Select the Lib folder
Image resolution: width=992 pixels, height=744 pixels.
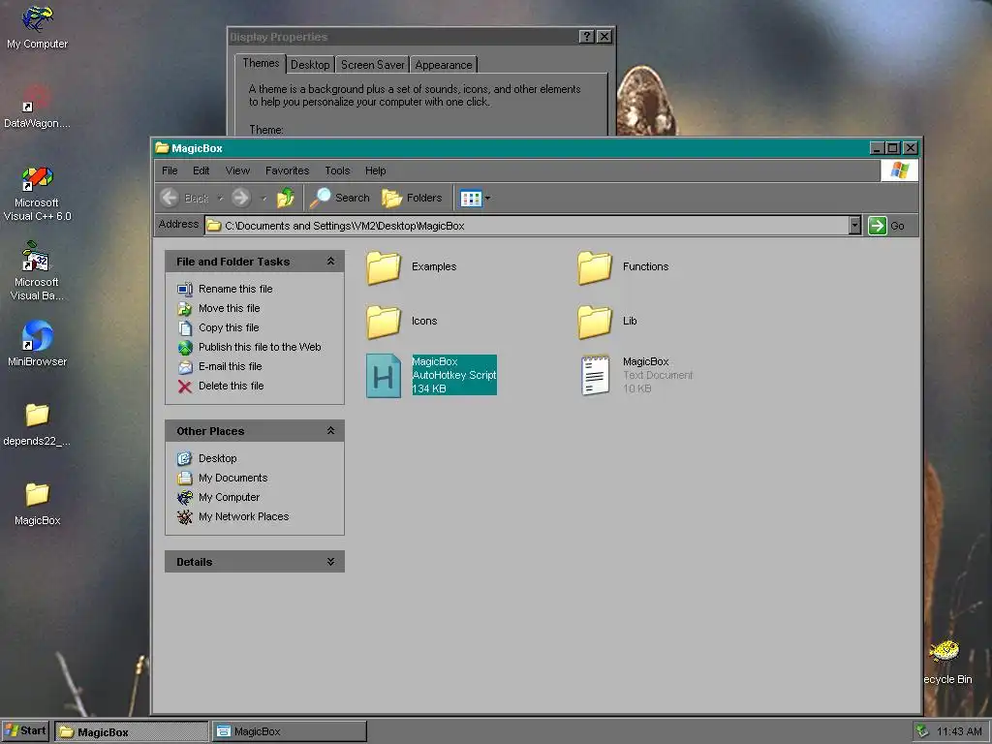click(x=607, y=322)
